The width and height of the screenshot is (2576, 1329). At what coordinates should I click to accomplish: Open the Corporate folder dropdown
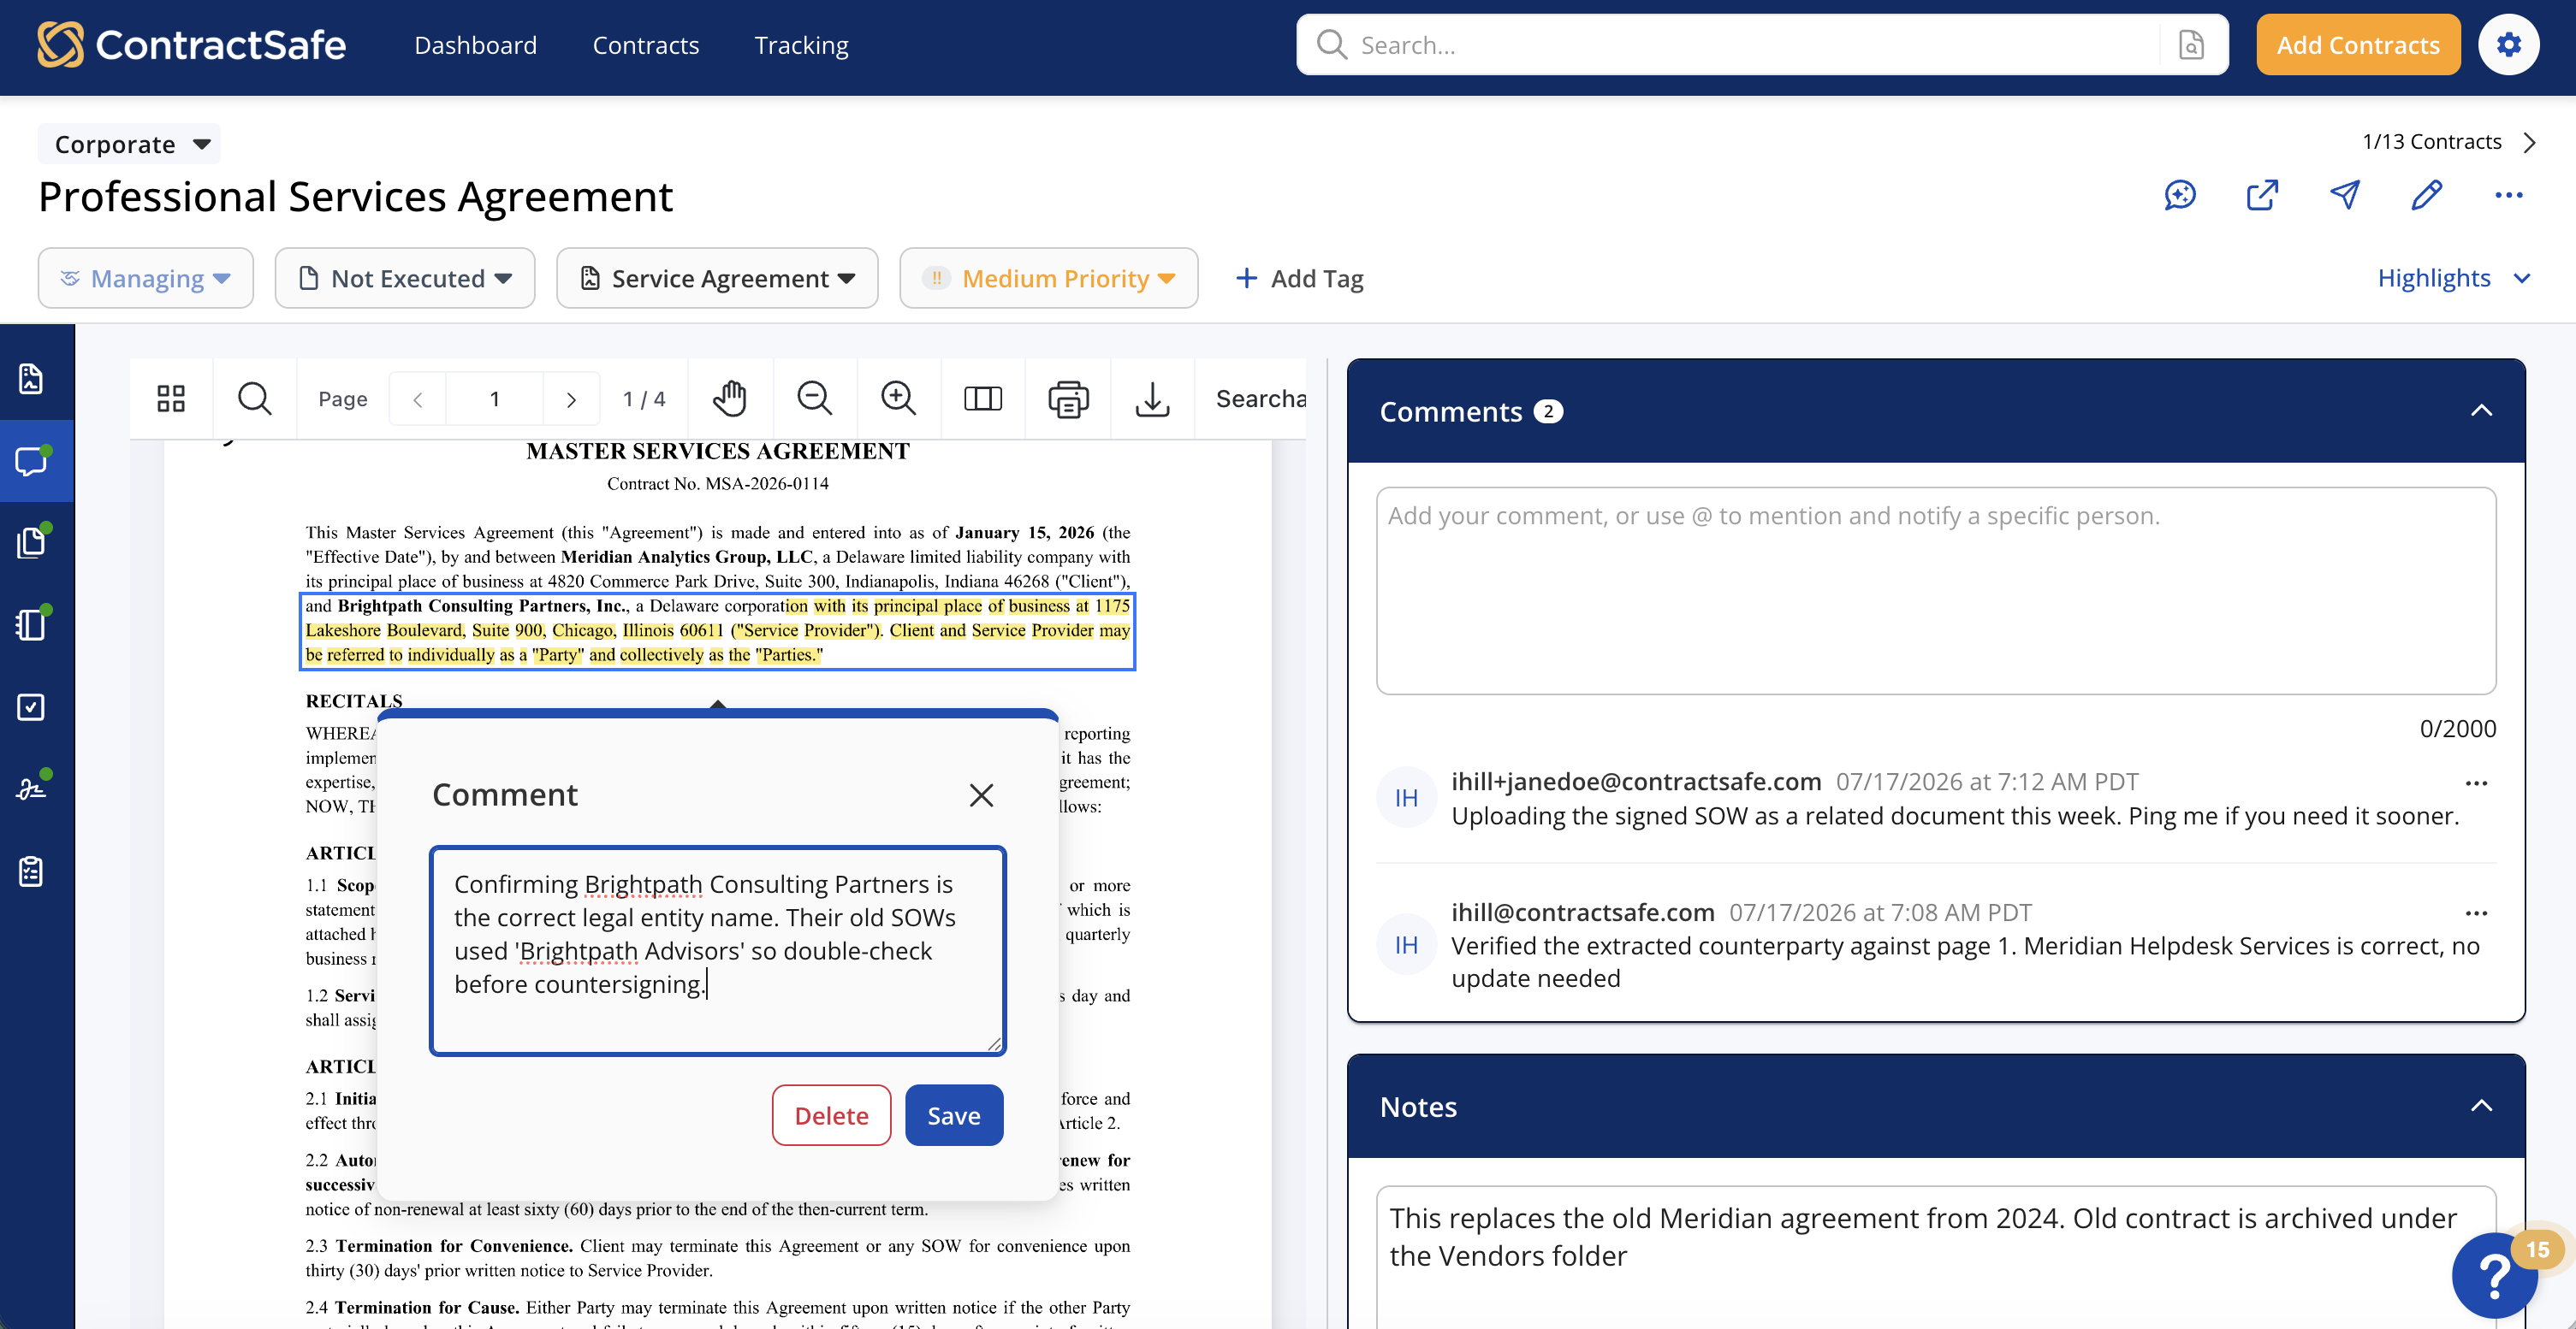click(130, 144)
